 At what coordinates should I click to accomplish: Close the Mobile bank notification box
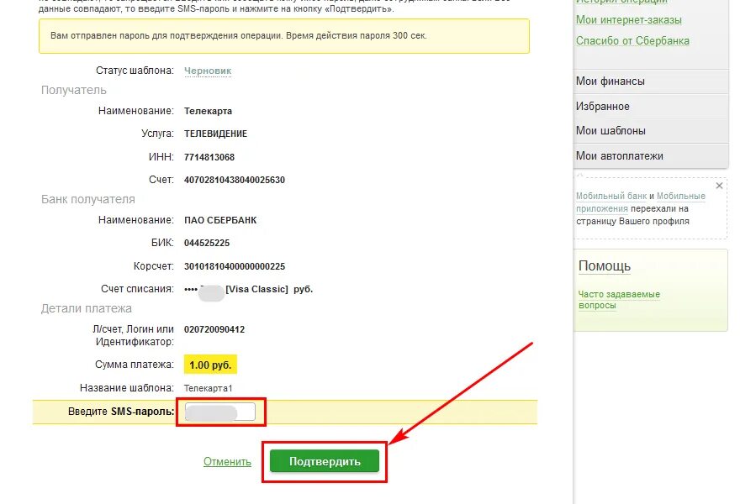[719, 186]
